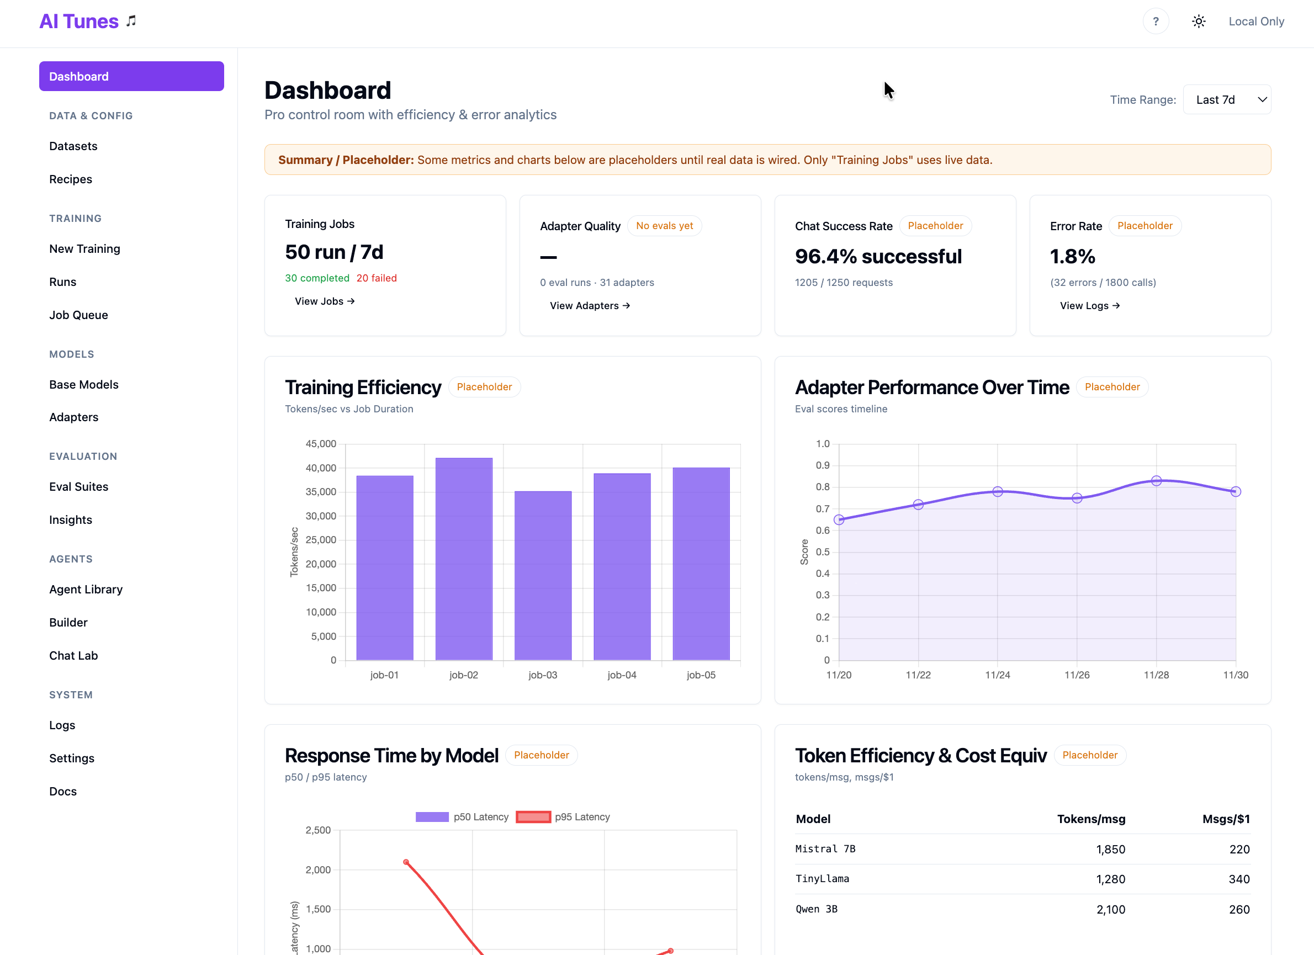Toggle the light/dark theme sun icon

(x=1198, y=22)
